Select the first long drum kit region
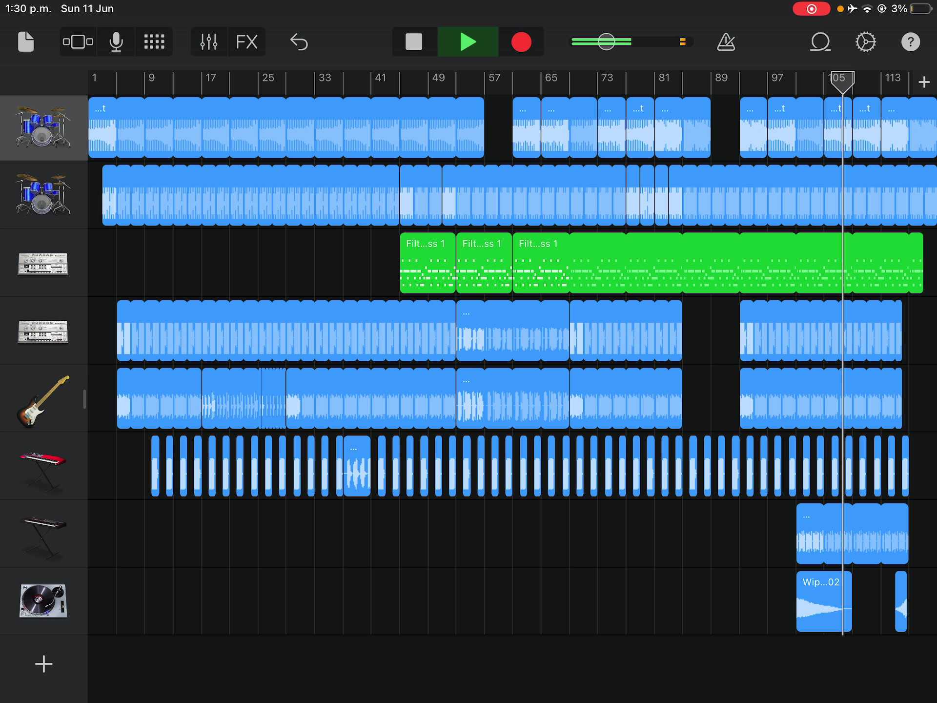Screen dimensions: 937x703 point(286,128)
